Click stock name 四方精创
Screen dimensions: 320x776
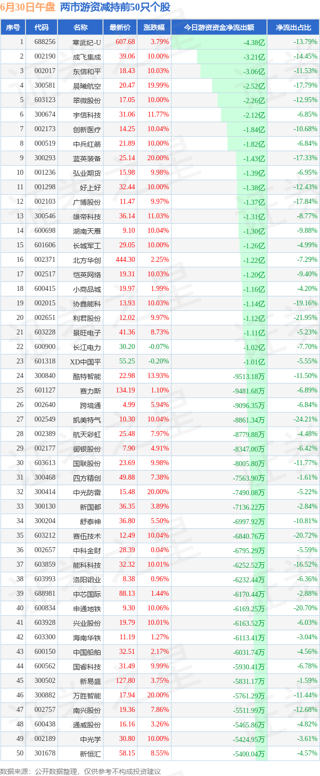click(86, 478)
